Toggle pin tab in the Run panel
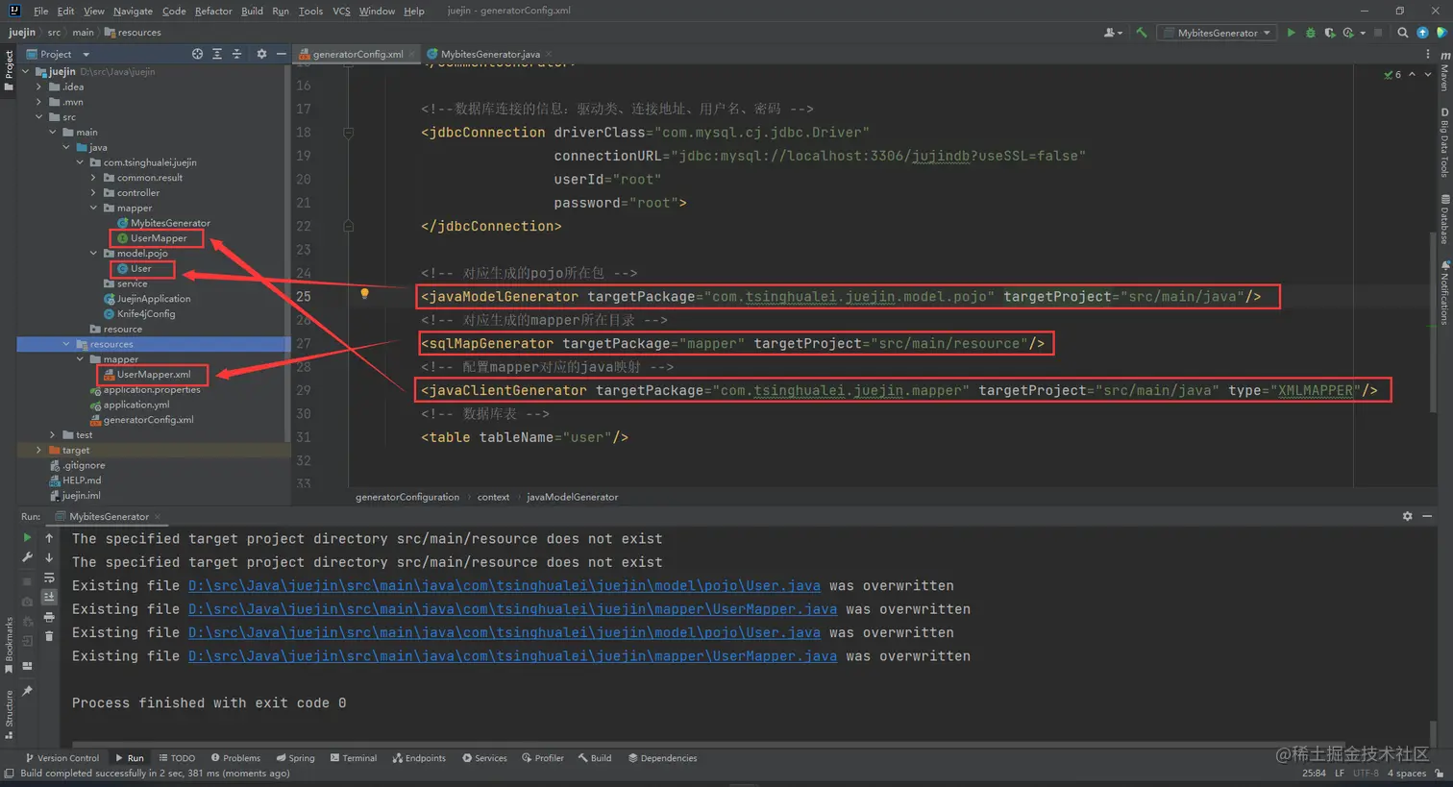 [x=27, y=691]
